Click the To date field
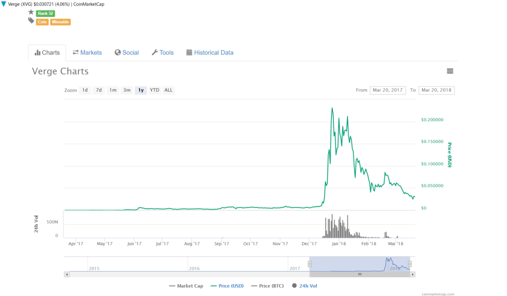 tap(437, 90)
